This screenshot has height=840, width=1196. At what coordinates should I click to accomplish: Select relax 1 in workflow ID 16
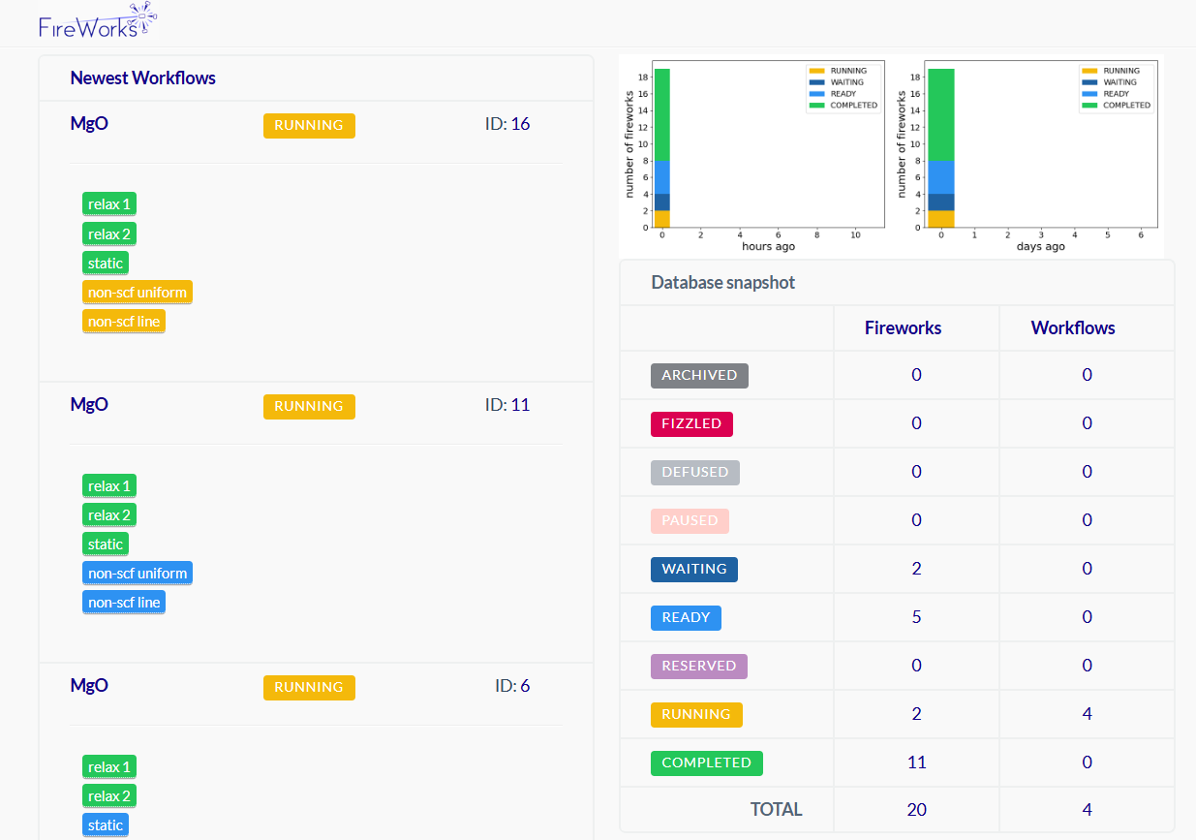pyautogui.click(x=109, y=204)
